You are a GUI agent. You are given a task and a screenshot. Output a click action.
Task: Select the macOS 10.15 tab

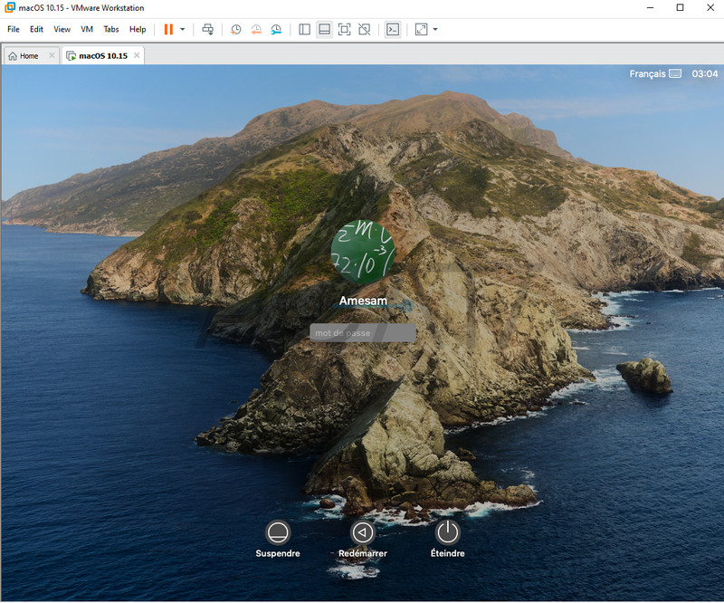click(x=103, y=56)
